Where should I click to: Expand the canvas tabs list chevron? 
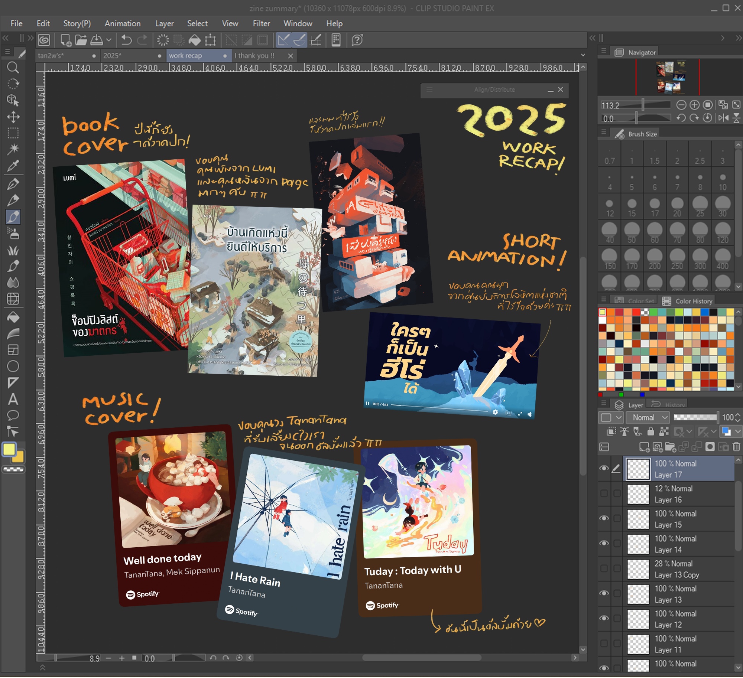pyautogui.click(x=583, y=55)
